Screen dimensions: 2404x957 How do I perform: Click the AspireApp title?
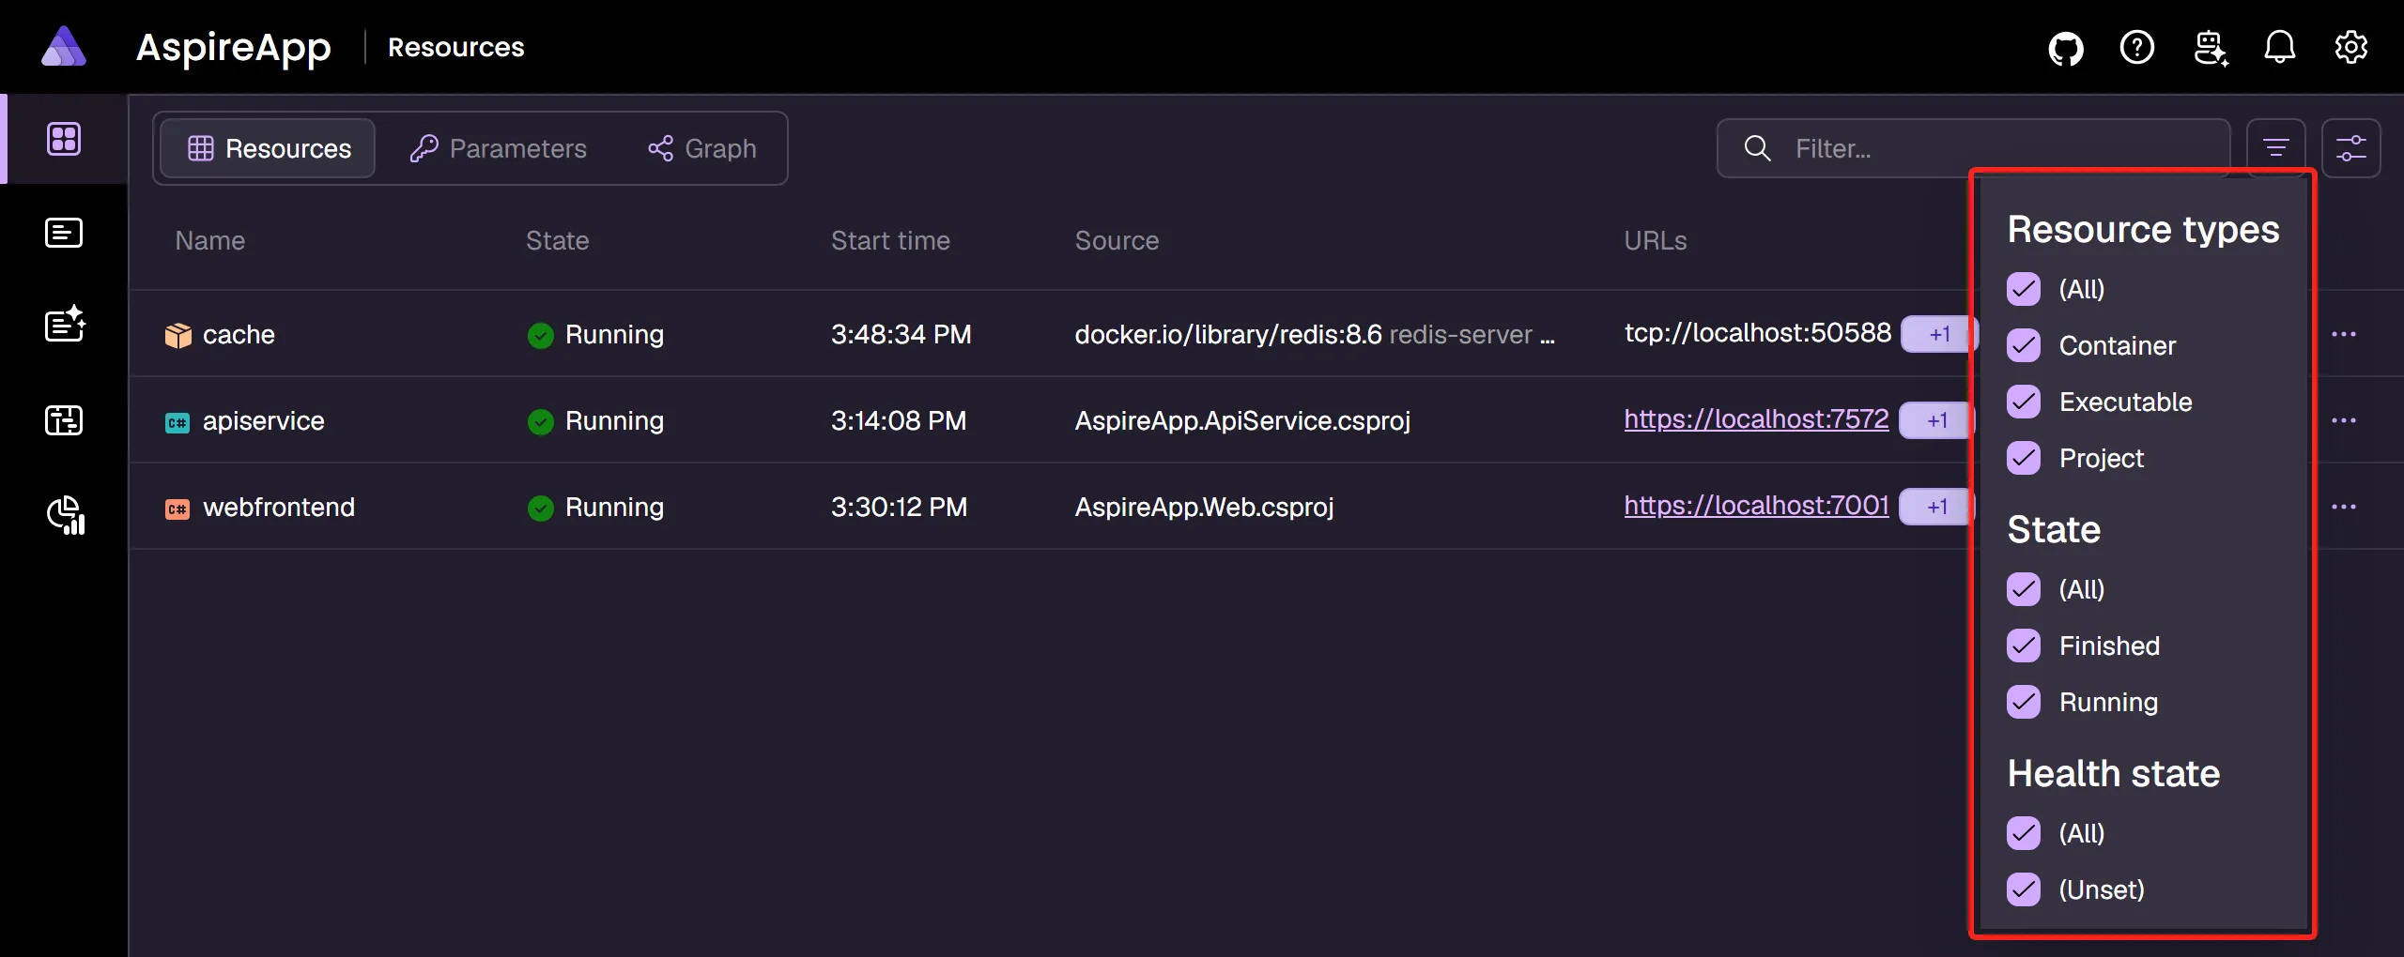(234, 48)
